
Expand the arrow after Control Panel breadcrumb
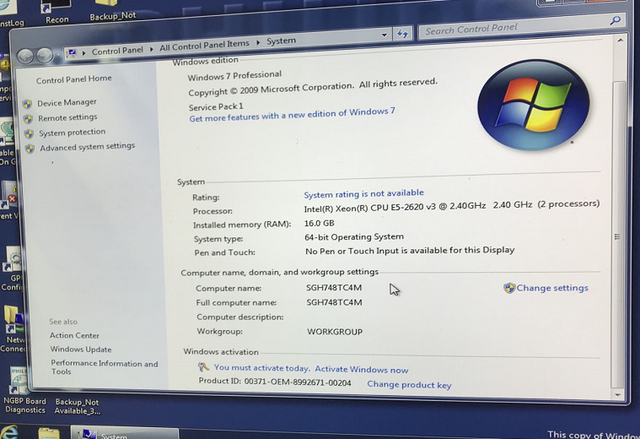pyautogui.click(x=152, y=49)
